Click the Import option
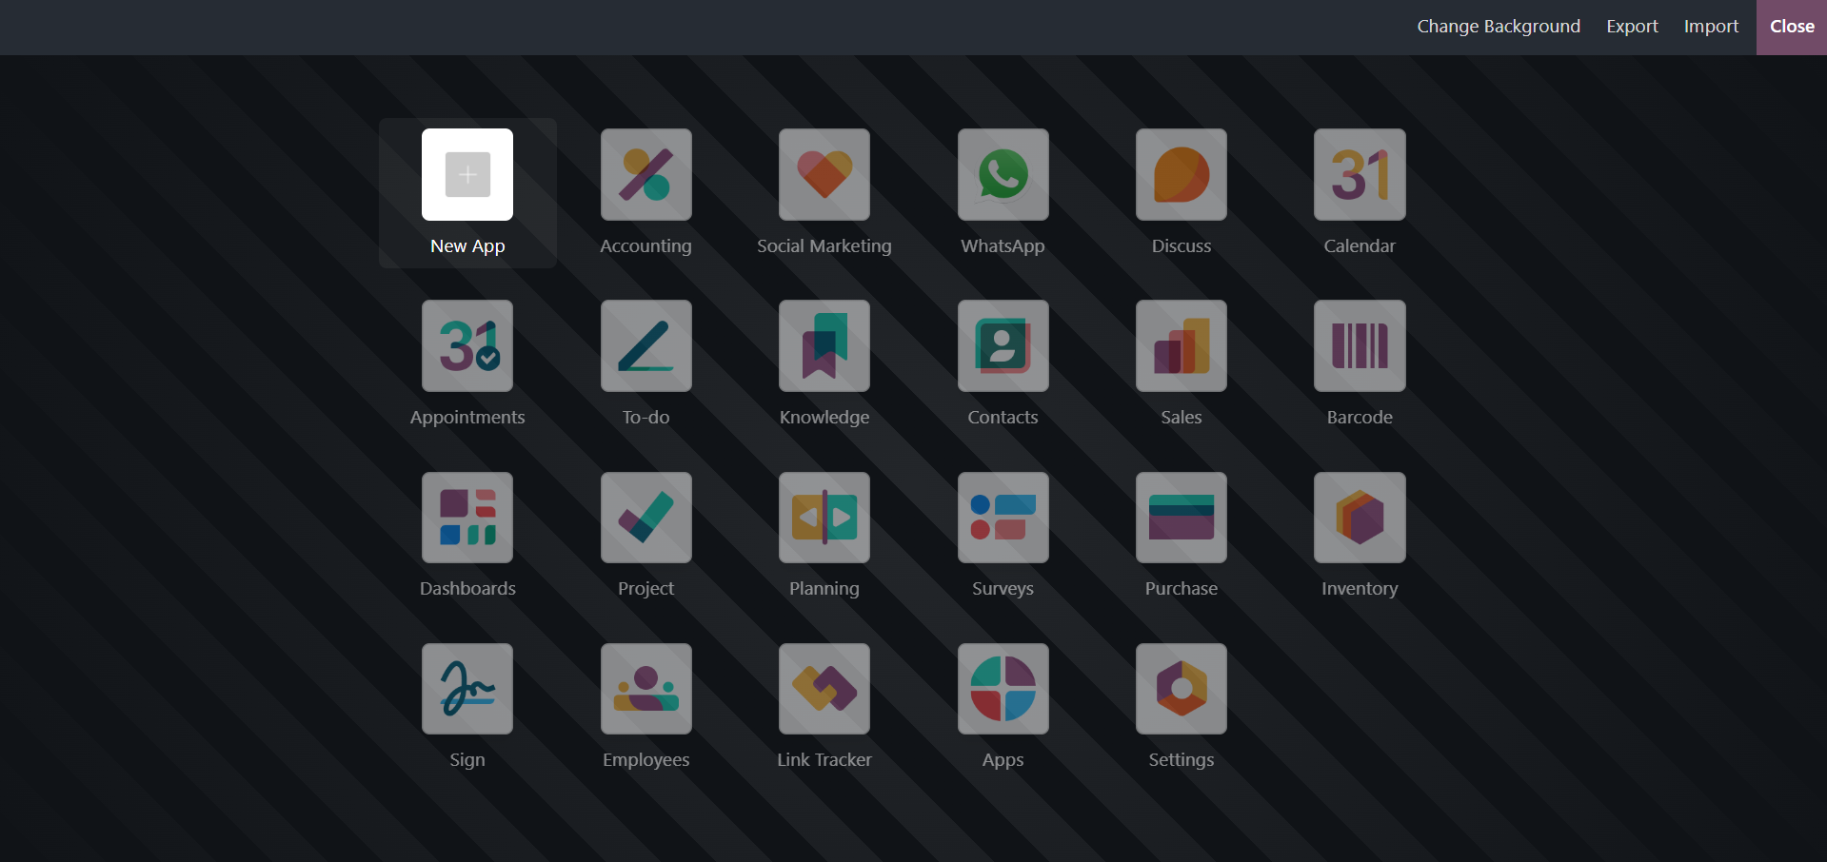Screen dimensions: 1827x862 coord(1711,27)
